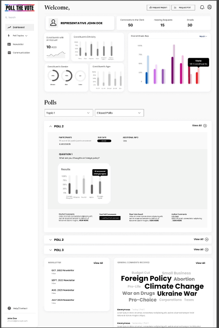Click the Request Report button
This screenshot has height=328, width=219.
pyautogui.click(x=158, y=7)
